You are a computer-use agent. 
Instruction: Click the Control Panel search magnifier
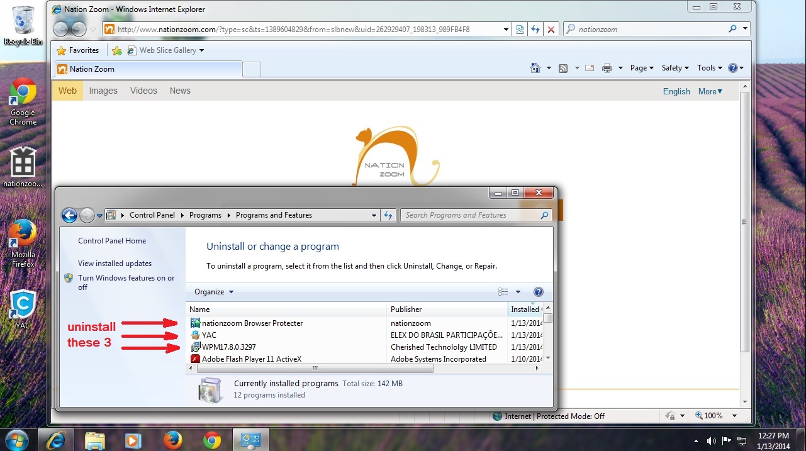[544, 215]
